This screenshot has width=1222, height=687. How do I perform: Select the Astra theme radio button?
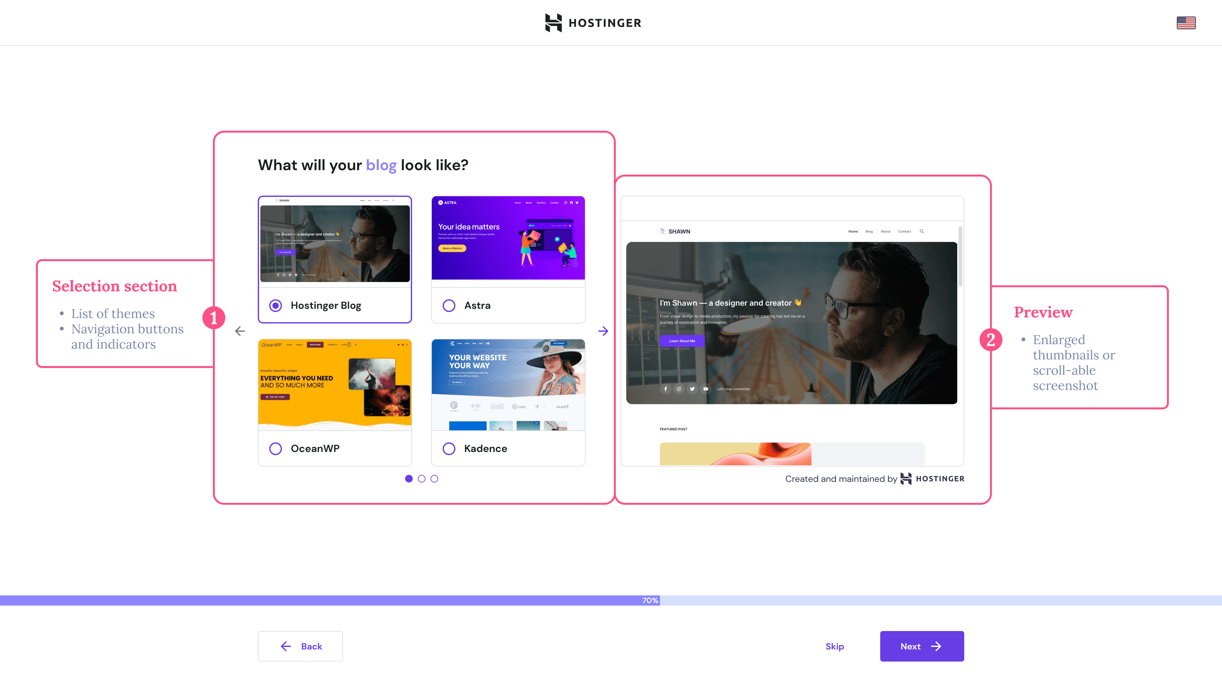(449, 305)
